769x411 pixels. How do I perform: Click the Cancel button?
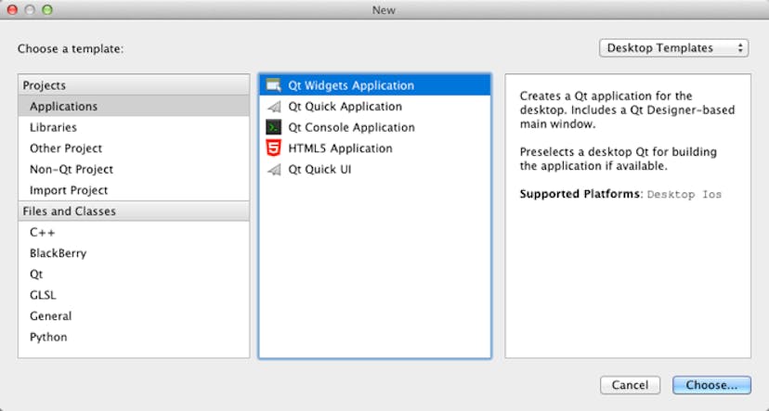coord(631,385)
